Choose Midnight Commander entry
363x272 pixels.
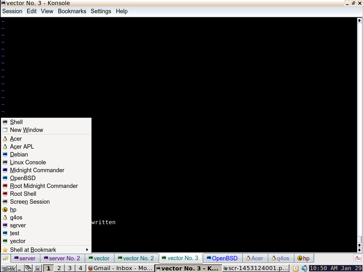(x=46, y=170)
